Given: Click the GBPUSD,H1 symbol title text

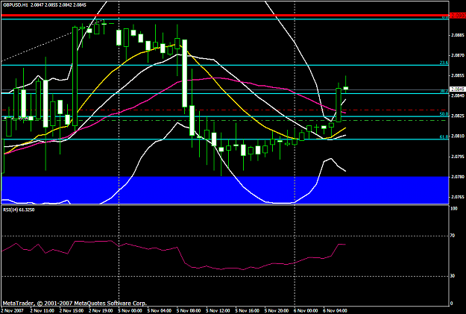Looking at the screenshot, I should tap(16, 4).
